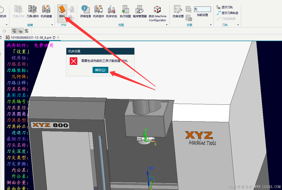Show the 机床组件 machine components view

[99, 12]
